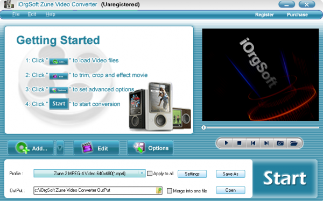Viewport: 323px width, 201px height.
Task: Click the Add... button to load videos
Action: pyautogui.click(x=31, y=148)
